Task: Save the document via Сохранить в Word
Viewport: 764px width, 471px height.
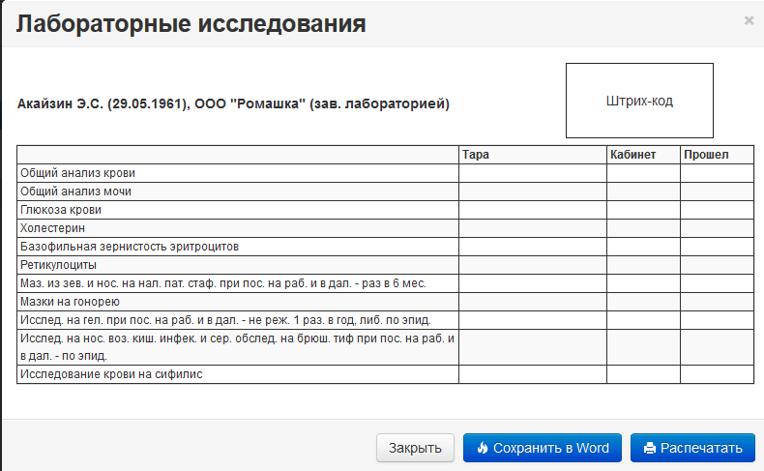Action: (543, 448)
